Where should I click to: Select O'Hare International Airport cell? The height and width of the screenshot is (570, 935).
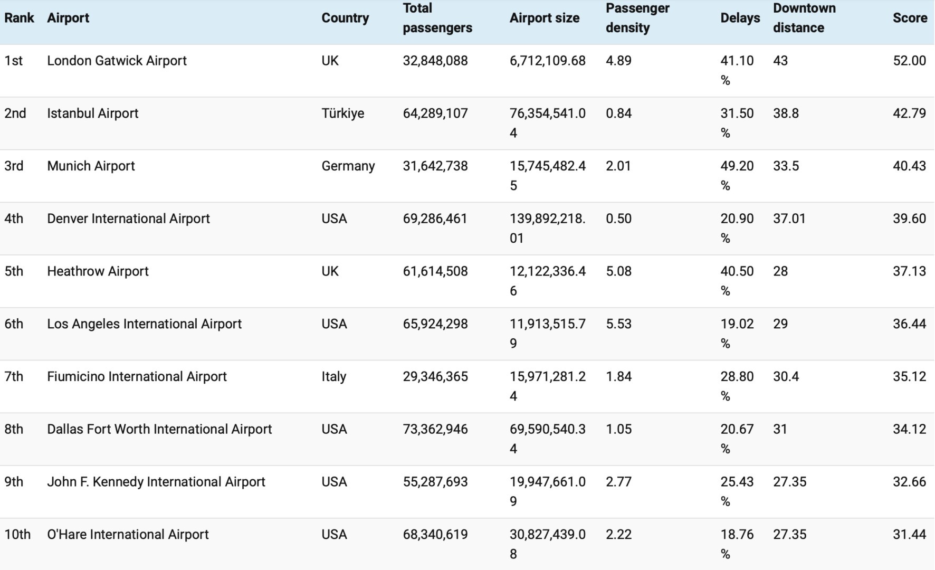point(128,535)
